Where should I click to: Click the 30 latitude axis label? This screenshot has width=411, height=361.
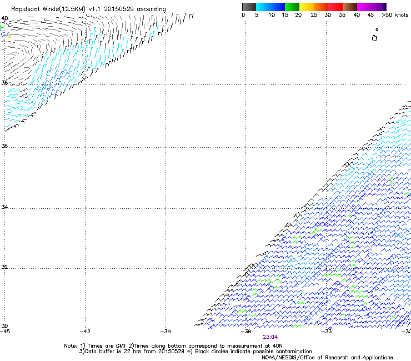(x=4, y=325)
